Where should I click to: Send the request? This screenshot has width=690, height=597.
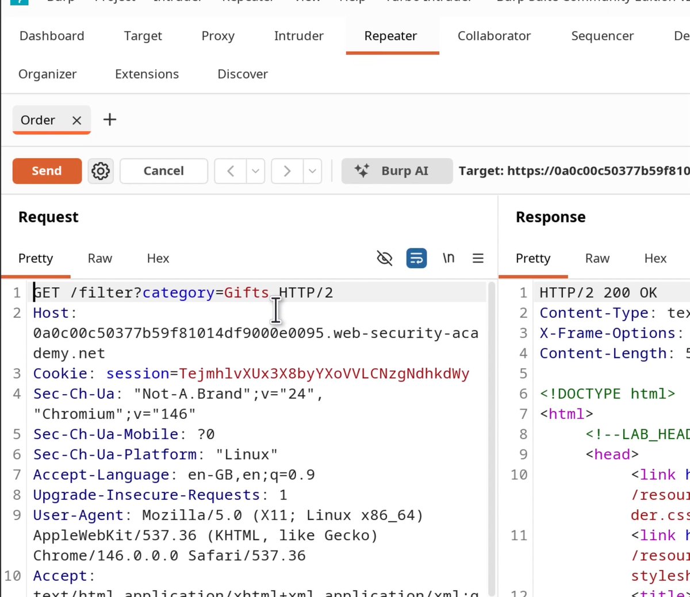point(47,171)
